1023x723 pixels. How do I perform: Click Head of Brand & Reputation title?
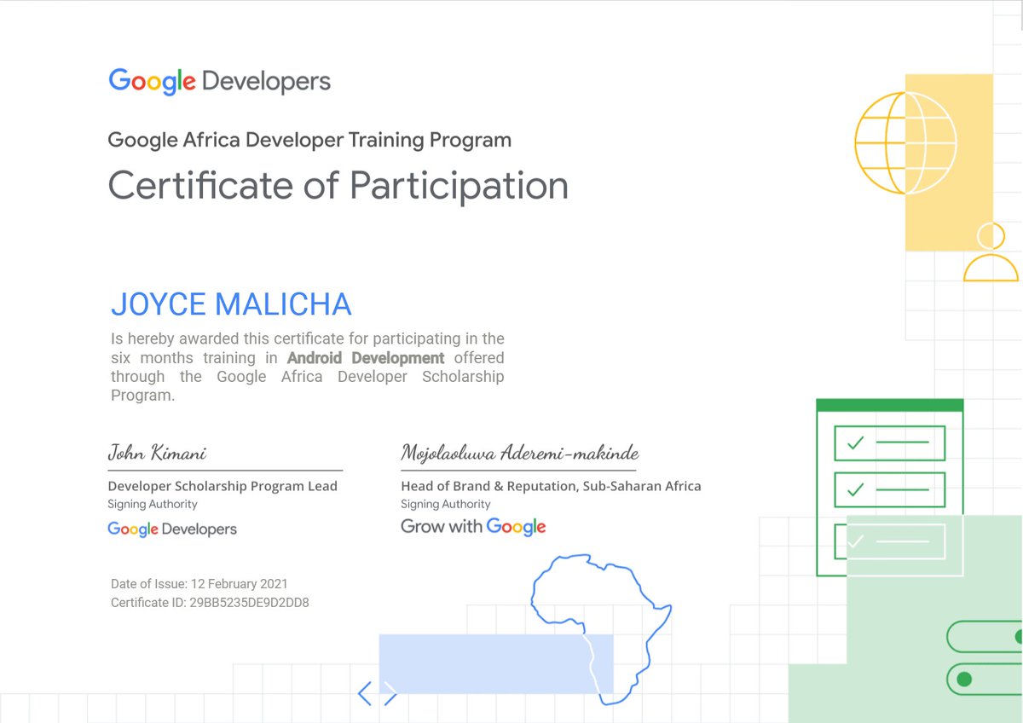click(551, 487)
